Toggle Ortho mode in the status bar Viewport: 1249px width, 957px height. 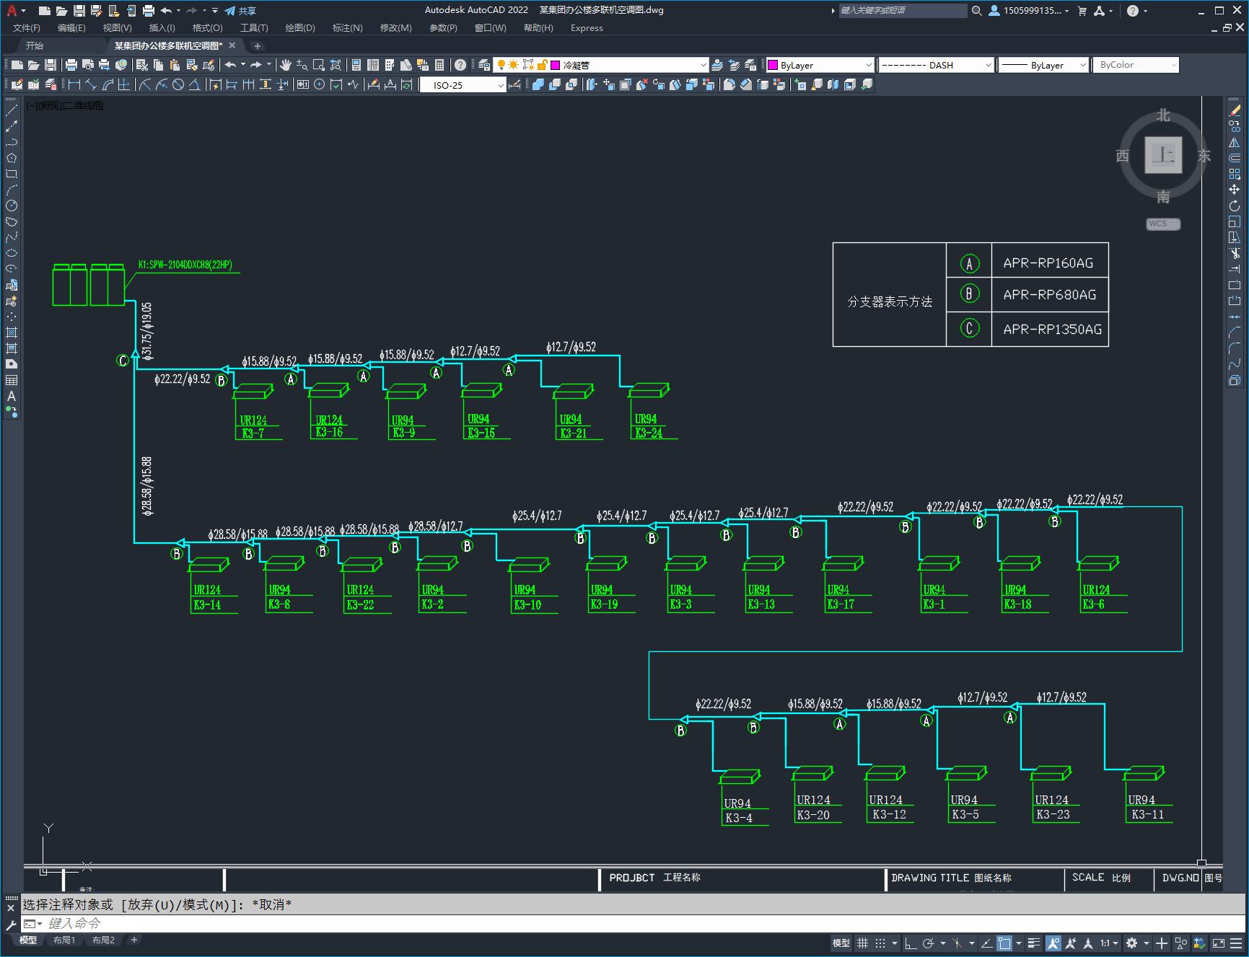(x=911, y=943)
